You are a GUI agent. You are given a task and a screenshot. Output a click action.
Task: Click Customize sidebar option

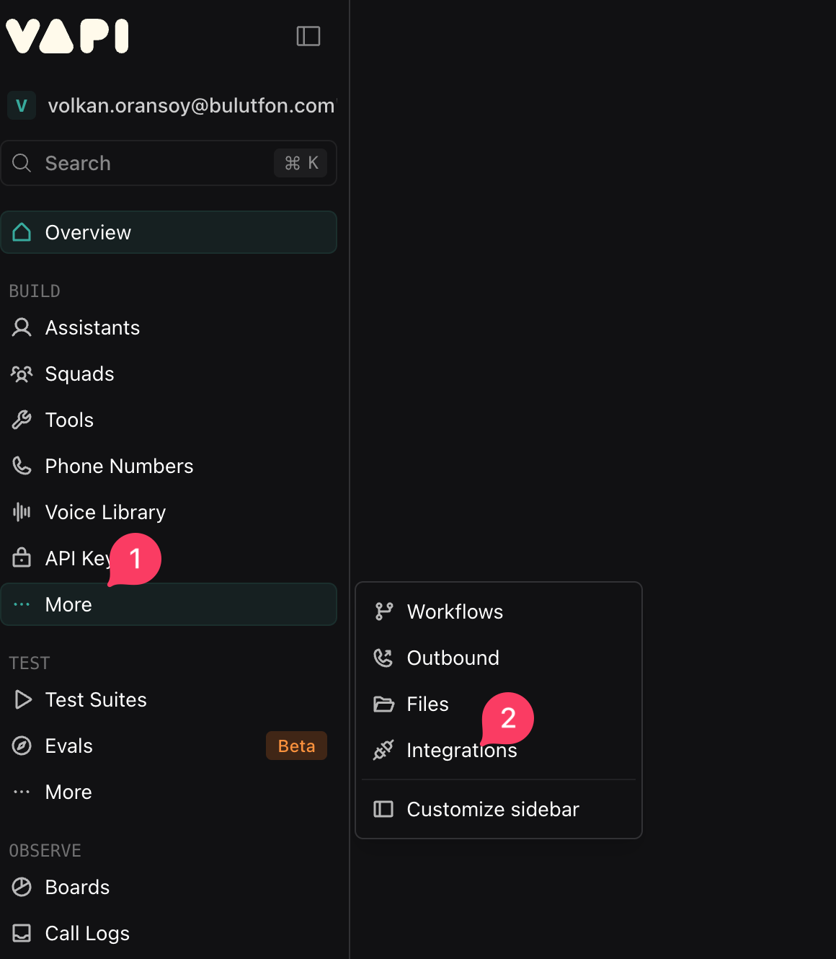tap(493, 809)
